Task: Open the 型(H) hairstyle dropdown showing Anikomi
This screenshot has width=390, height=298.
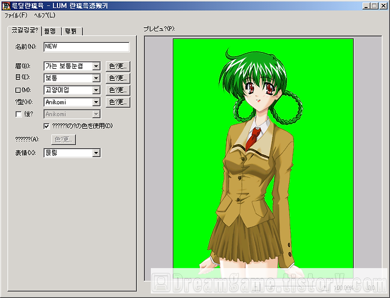Action: [72, 102]
